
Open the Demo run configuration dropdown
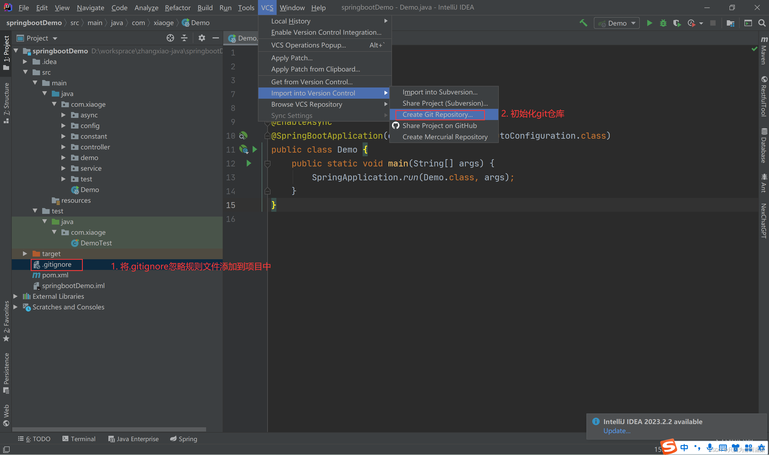[617, 23]
